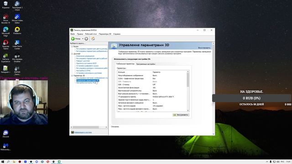Select the Глобальные параметры tab
The height and width of the screenshot is (164, 292).
[x=125, y=64]
